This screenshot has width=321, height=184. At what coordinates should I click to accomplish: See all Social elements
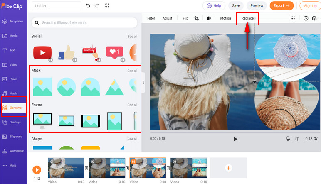tap(132, 37)
